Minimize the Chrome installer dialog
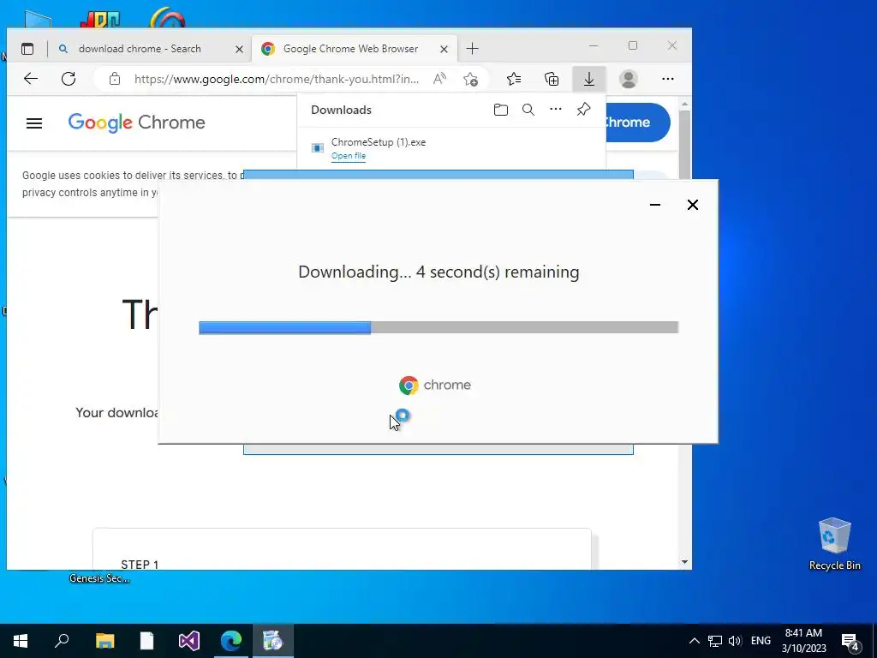Image resolution: width=877 pixels, height=658 pixels. pos(655,205)
